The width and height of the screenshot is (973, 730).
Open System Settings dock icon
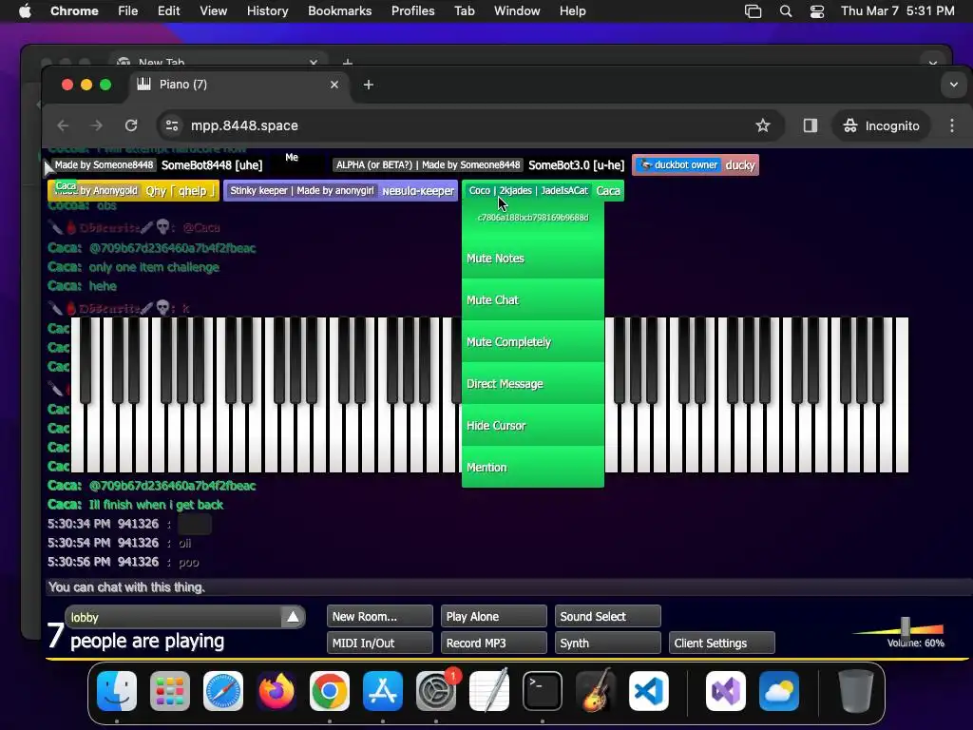(x=436, y=691)
